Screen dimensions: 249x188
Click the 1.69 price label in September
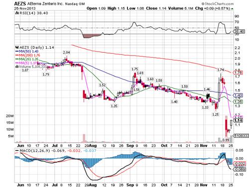(x=140, y=73)
